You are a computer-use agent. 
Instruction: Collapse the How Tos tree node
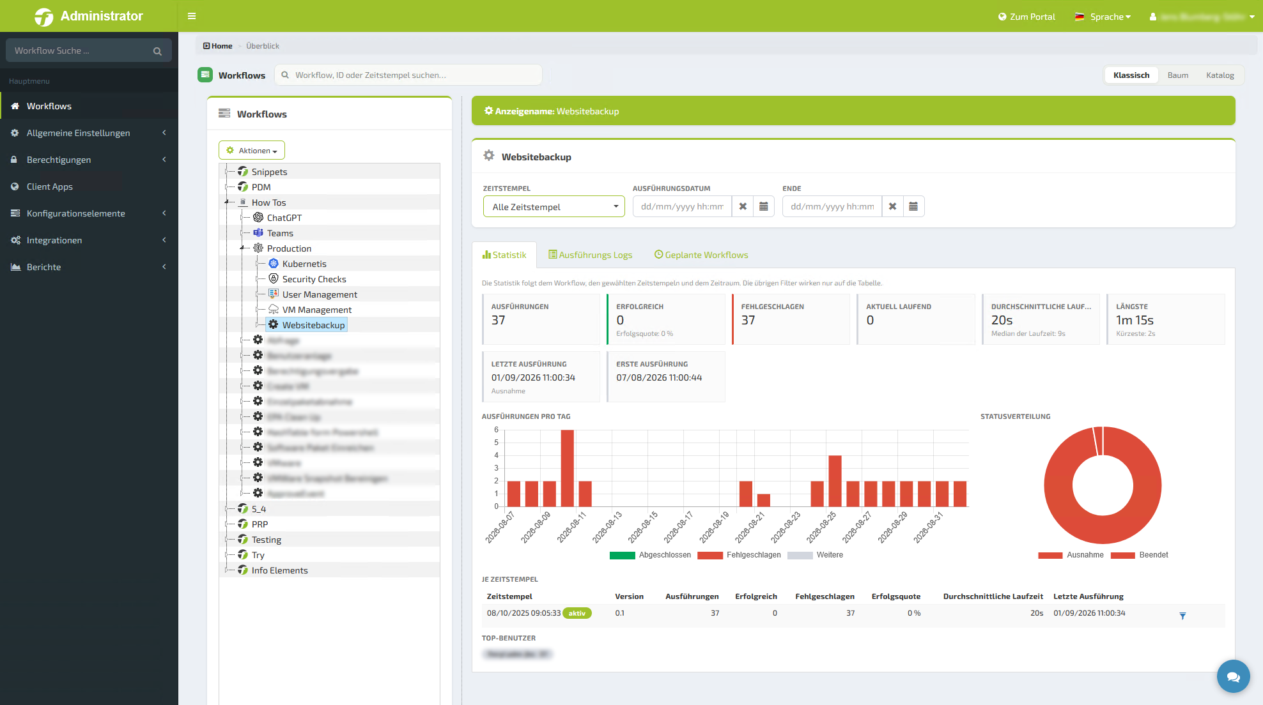227,202
